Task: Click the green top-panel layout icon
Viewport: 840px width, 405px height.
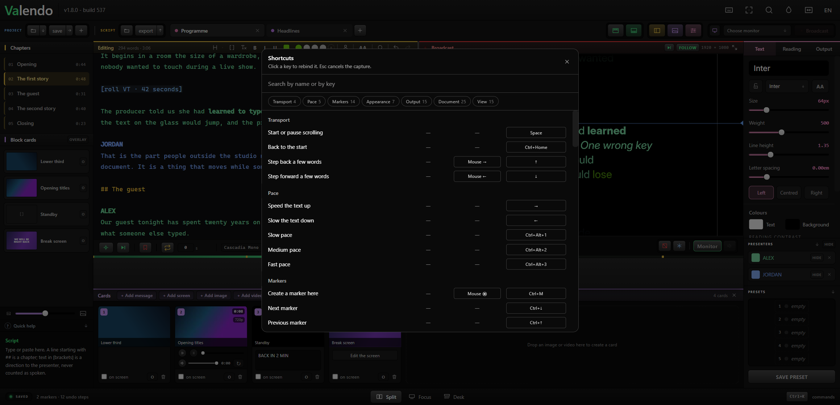Action: [615, 30]
